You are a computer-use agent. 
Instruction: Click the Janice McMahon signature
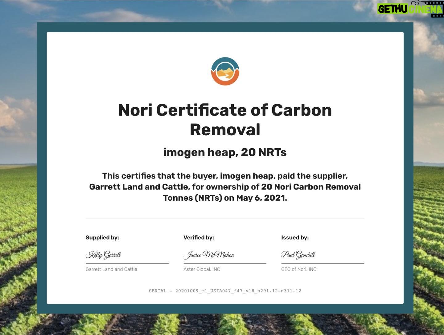pyautogui.click(x=209, y=255)
